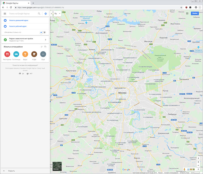Open browser three-dot menu
Viewport: 203px width, 174px height.
pyautogui.click(x=200, y=8)
